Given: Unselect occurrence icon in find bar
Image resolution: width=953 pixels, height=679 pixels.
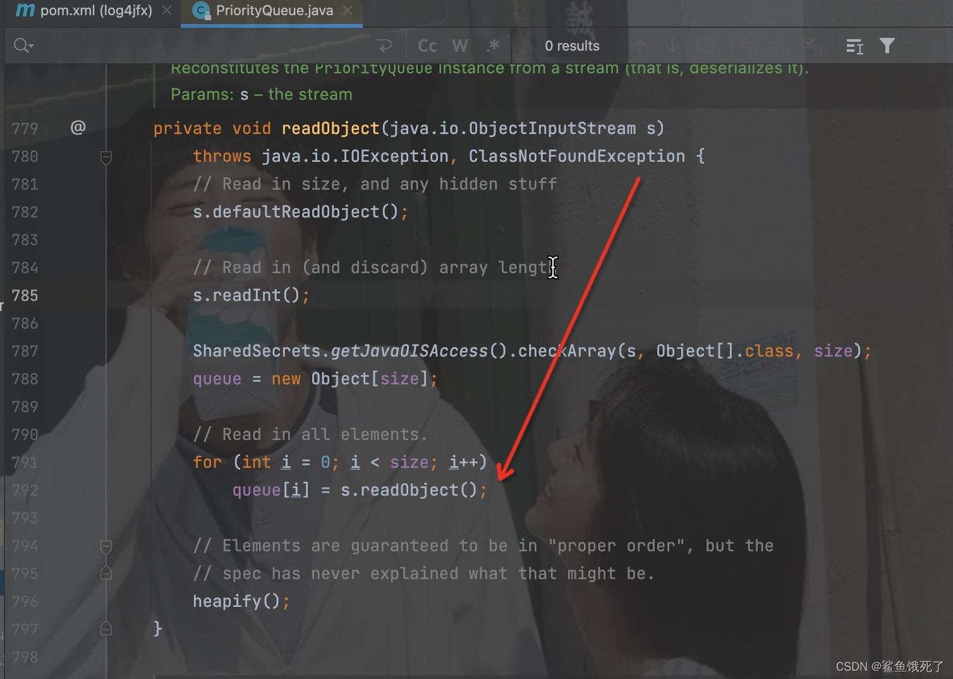Looking at the screenshot, I should point(781,46).
